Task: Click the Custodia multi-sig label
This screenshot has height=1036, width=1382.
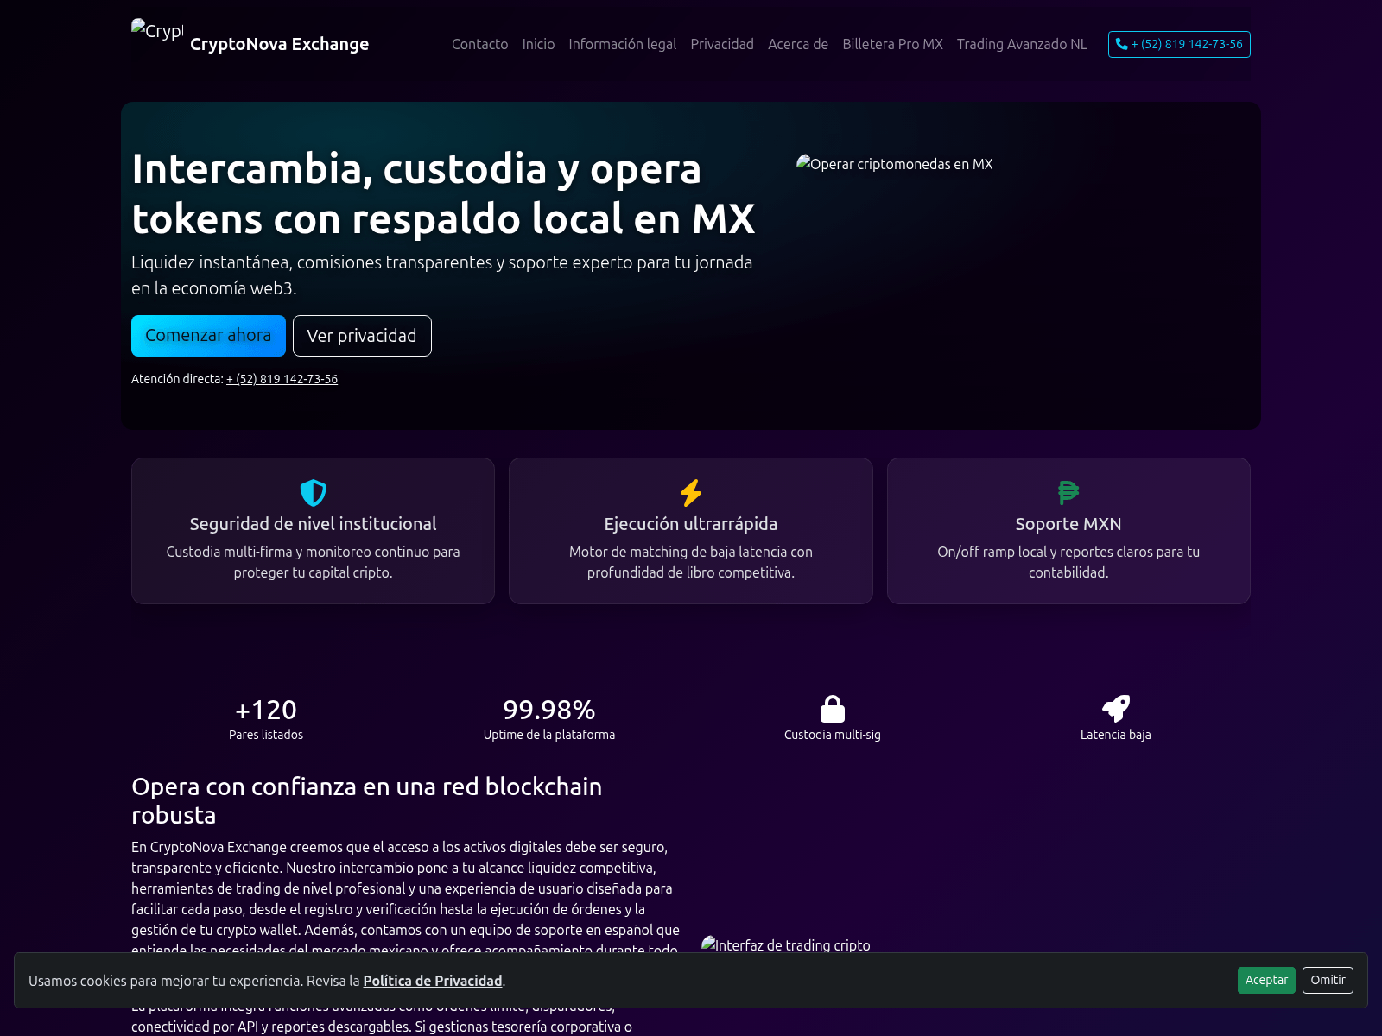Action: click(833, 735)
